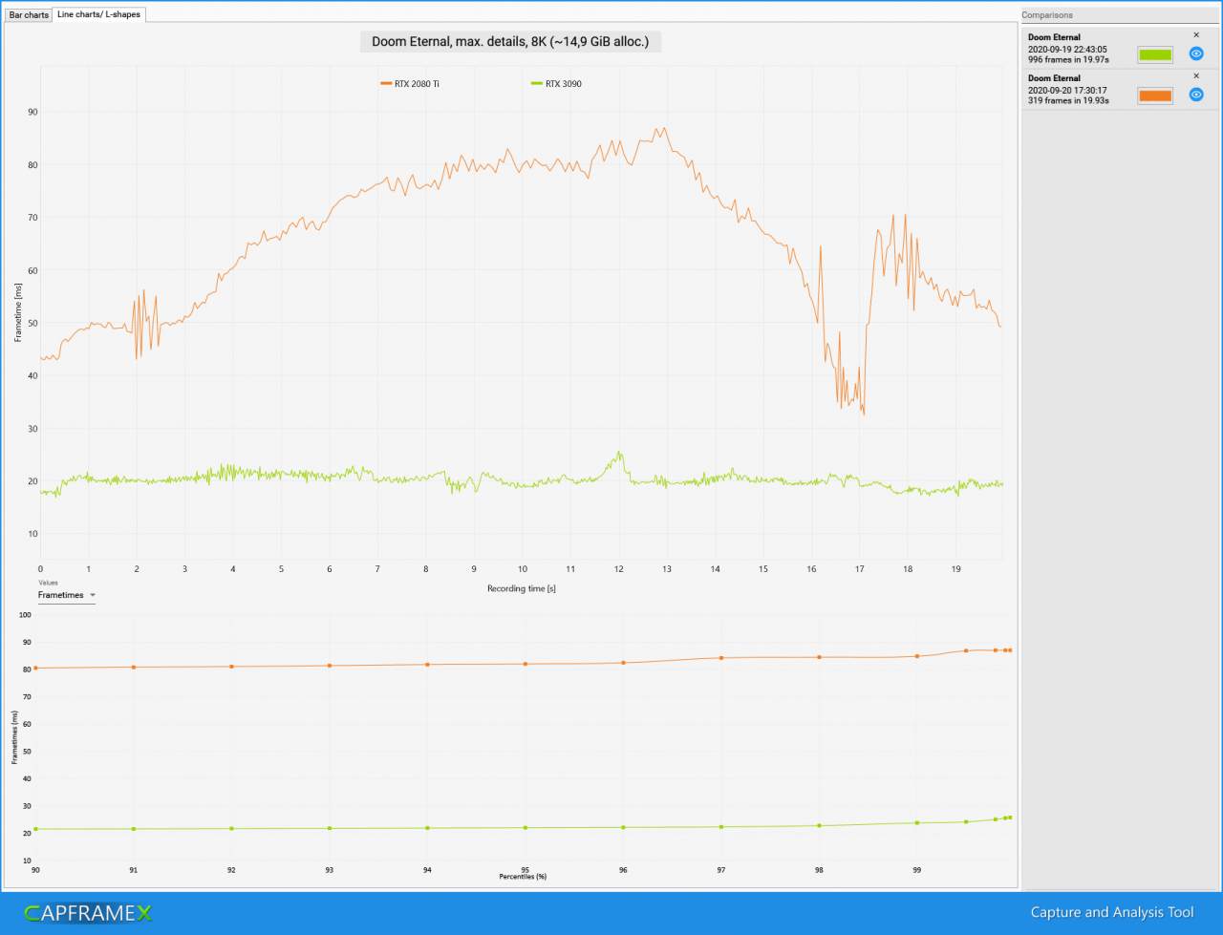Click the orange RTX 2080 Ti legend line marker
The height and width of the screenshot is (935, 1223).
385,84
